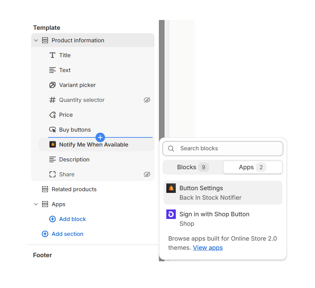This screenshot has height=288, width=315.
Task: Toggle visibility of the Quantity selector block
Action: click(147, 100)
